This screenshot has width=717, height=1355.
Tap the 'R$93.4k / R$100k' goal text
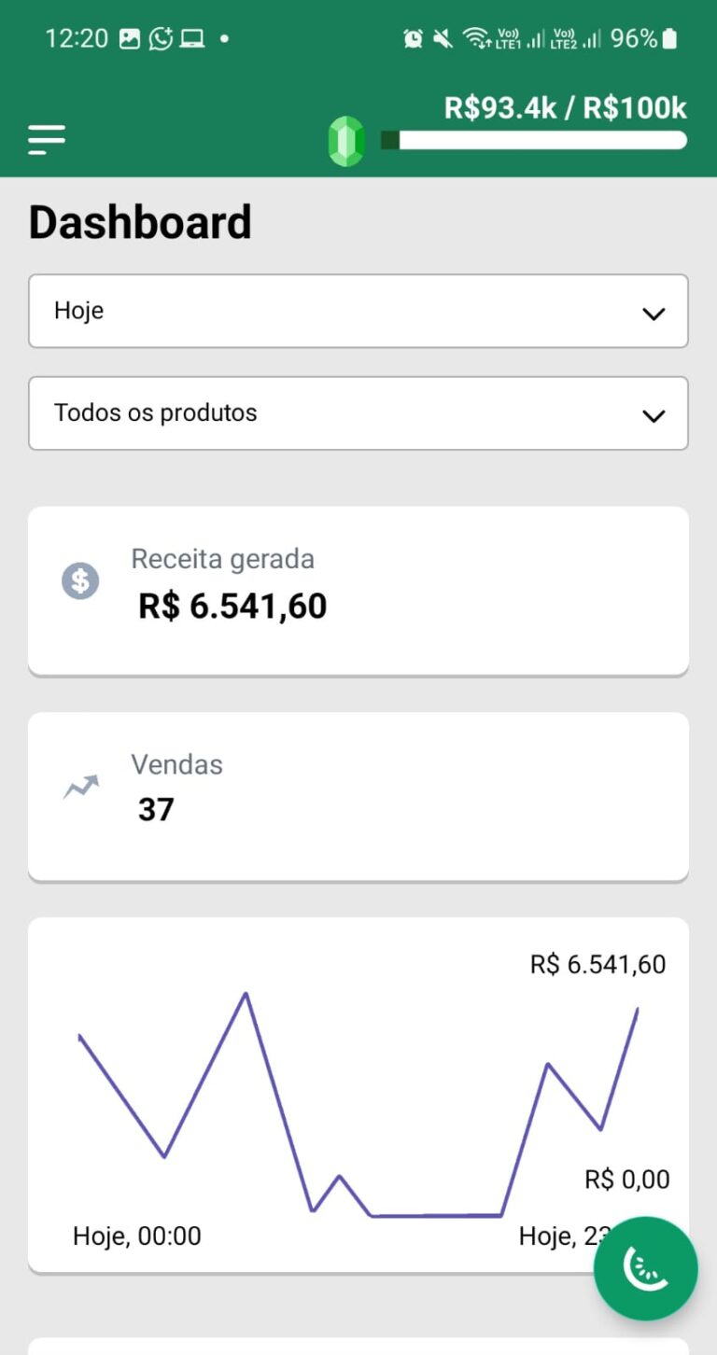(565, 108)
